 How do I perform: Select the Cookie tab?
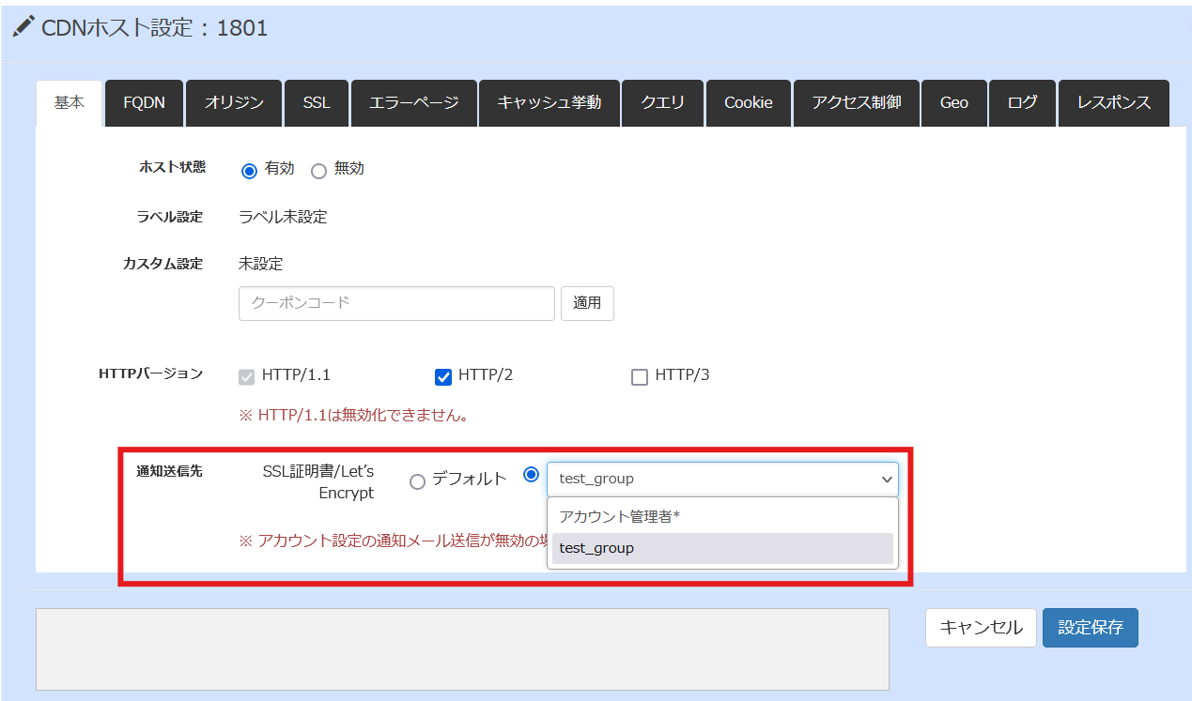749,103
